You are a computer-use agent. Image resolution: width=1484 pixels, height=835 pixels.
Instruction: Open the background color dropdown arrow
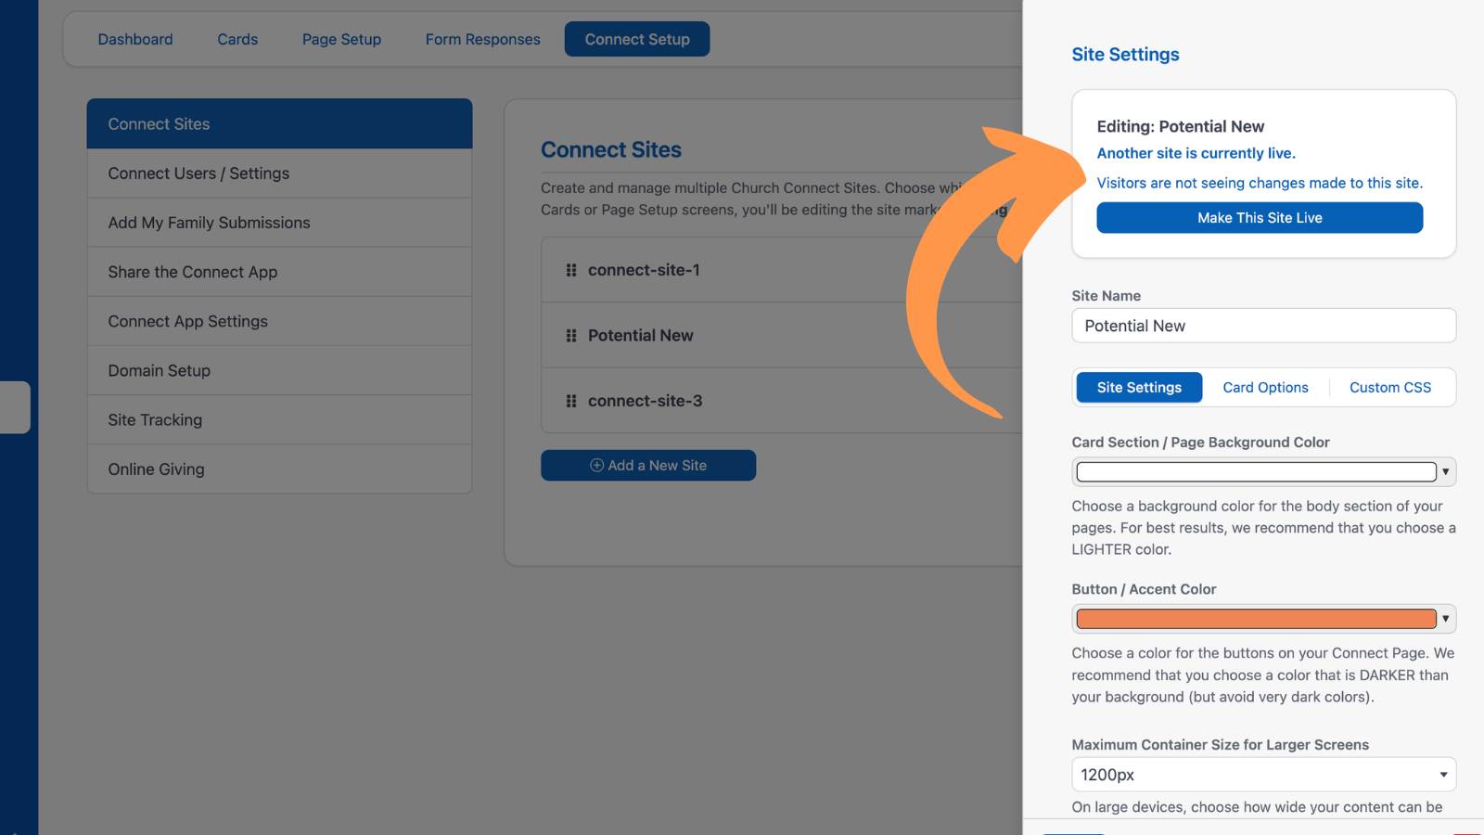(x=1445, y=472)
